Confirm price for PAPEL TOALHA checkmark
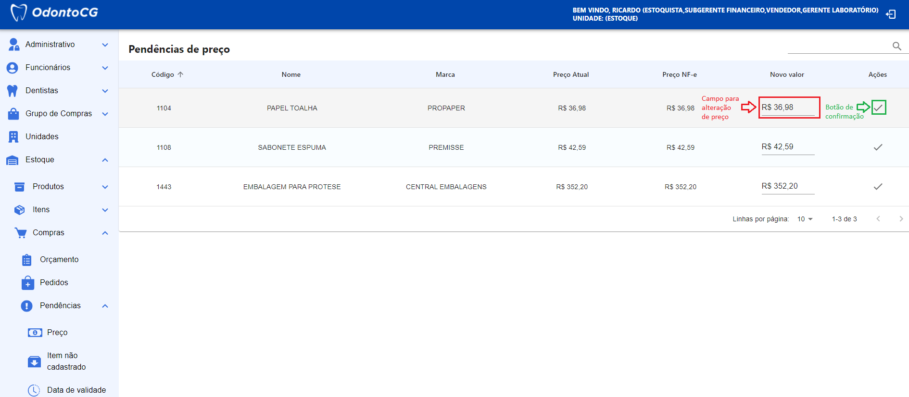This screenshot has width=909, height=397. [878, 108]
